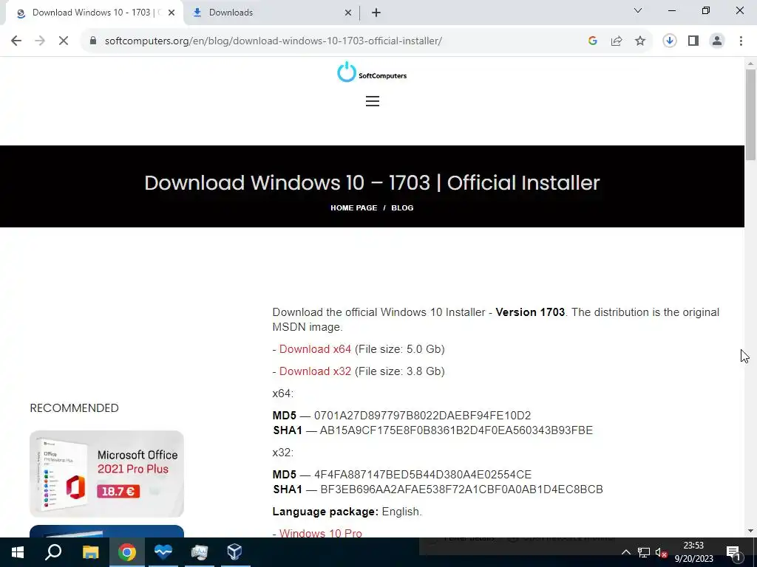Click the x32 MD5 hash value text
The image size is (757, 567).
[x=423, y=475]
